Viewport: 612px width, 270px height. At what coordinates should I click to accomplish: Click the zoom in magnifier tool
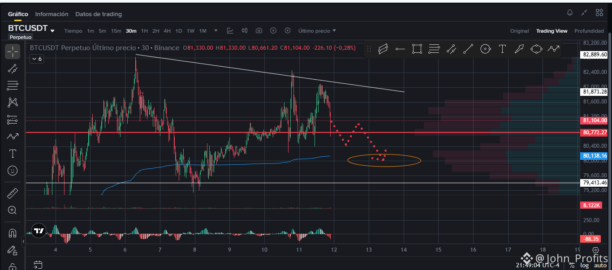click(x=13, y=210)
